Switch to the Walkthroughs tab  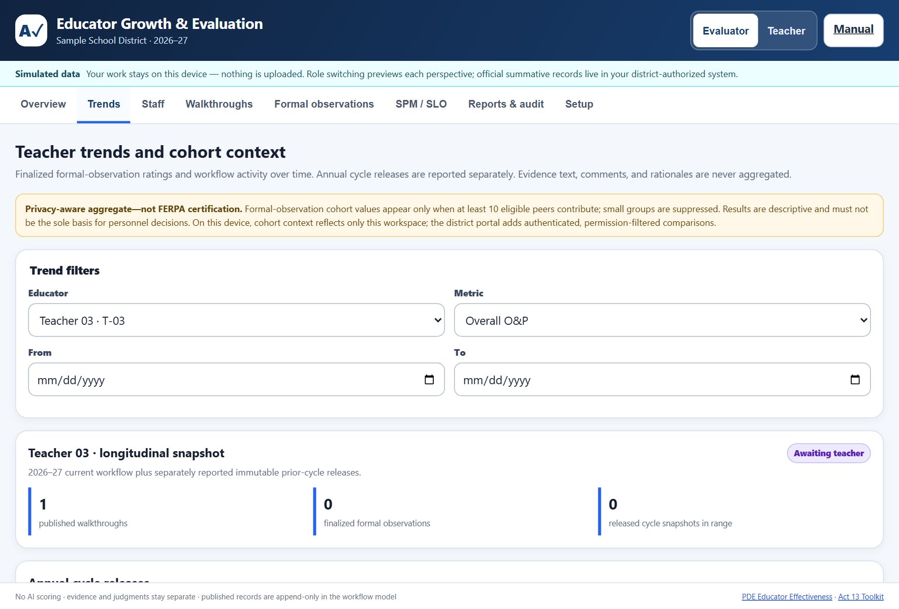click(219, 104)
